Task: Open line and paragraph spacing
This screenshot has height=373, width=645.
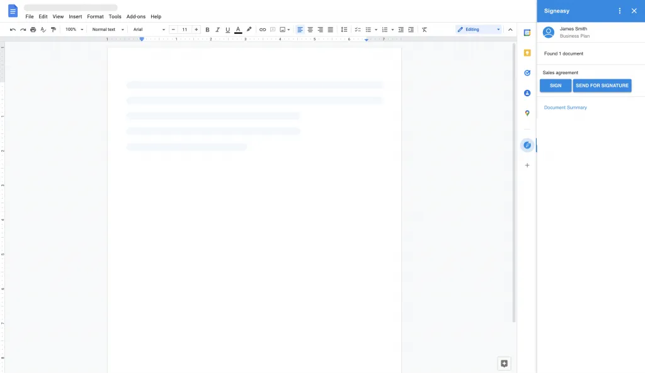Action: pyautogui.click(x=344, y=30)
